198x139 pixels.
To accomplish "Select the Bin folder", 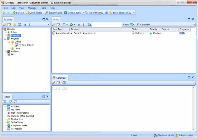I will tap(12, 55).
